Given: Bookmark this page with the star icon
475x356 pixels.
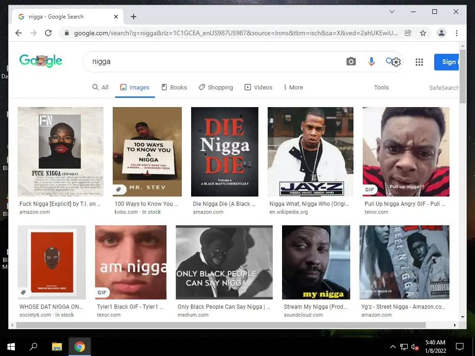Looking at the screenshot, I should [423, 33].
